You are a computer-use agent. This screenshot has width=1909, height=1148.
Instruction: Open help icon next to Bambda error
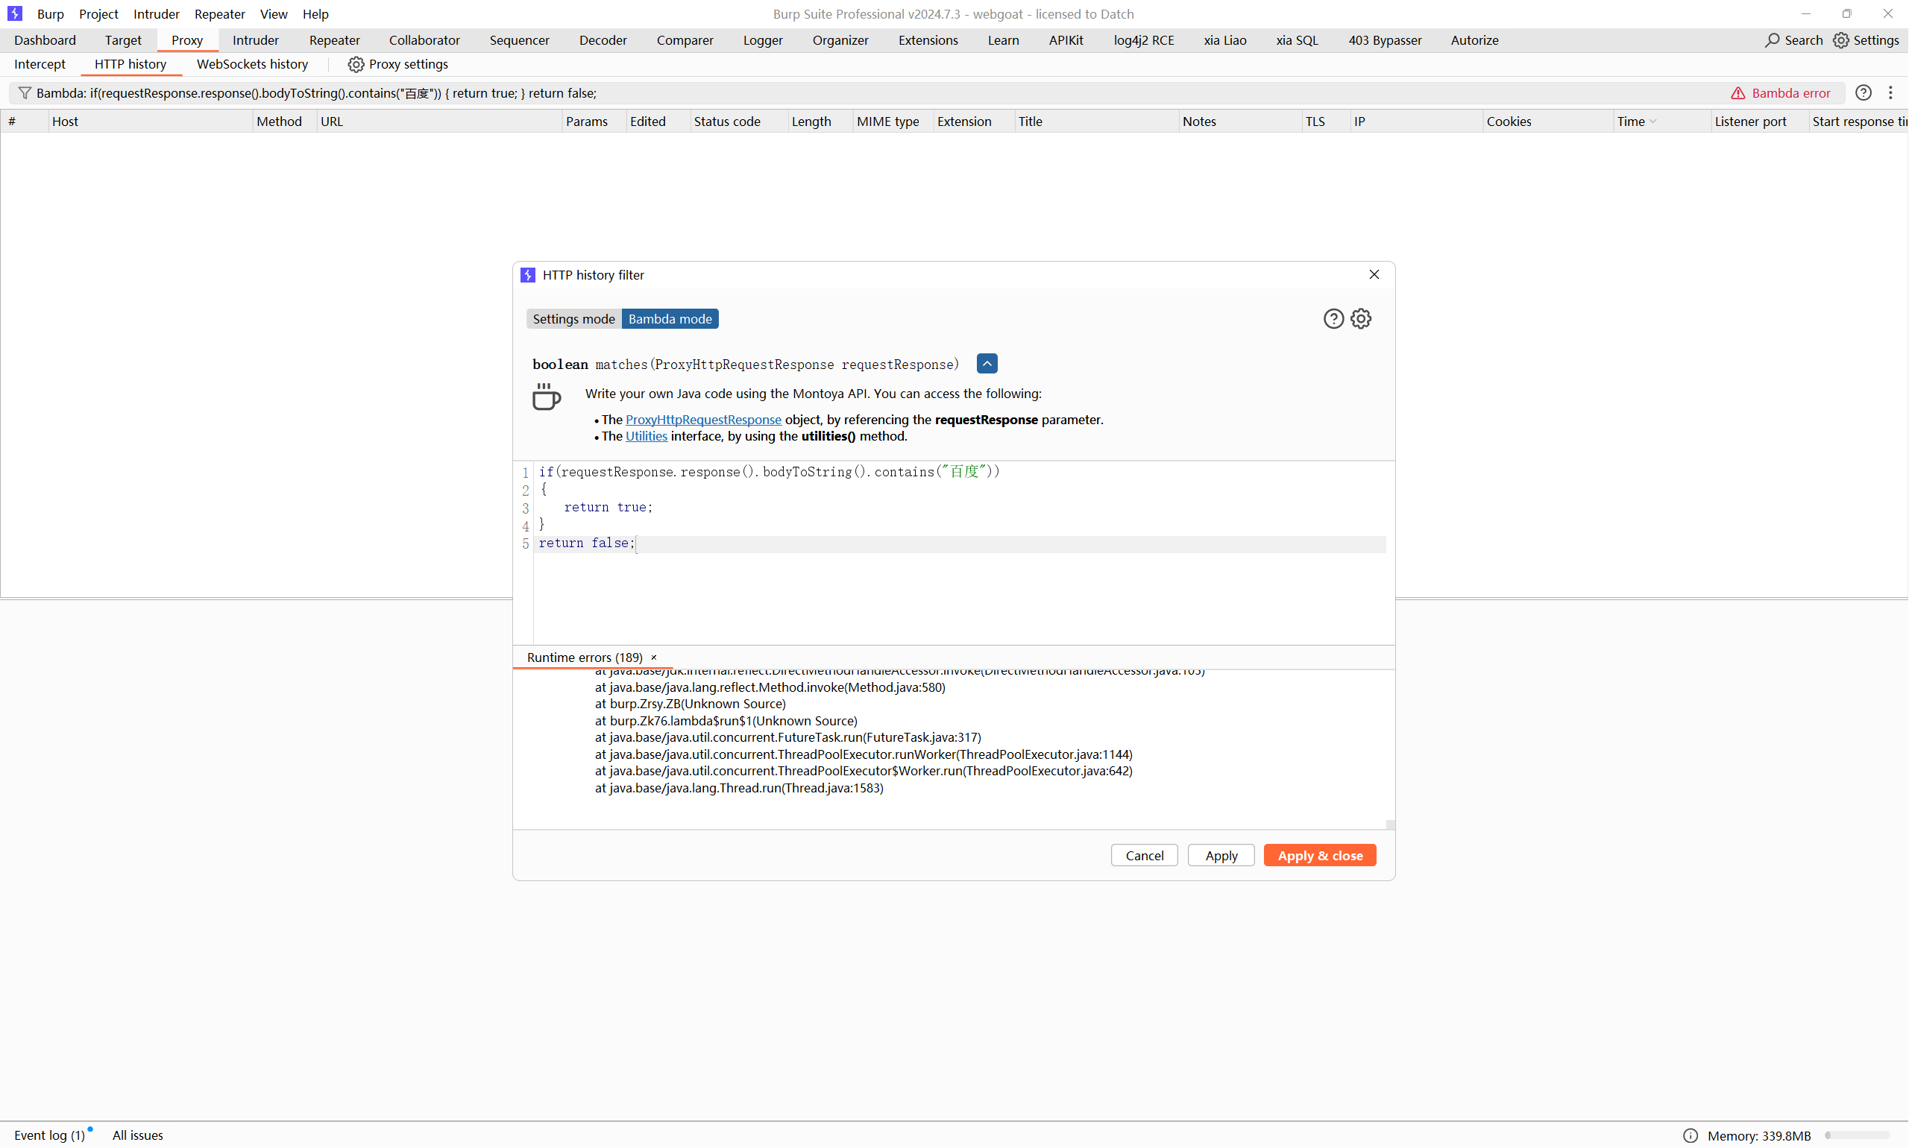click(1864, 93)
